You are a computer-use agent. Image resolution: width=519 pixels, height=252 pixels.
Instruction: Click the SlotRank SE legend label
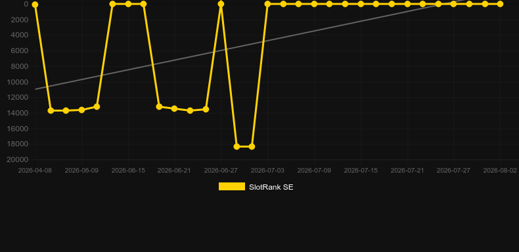tap(271, 187)
